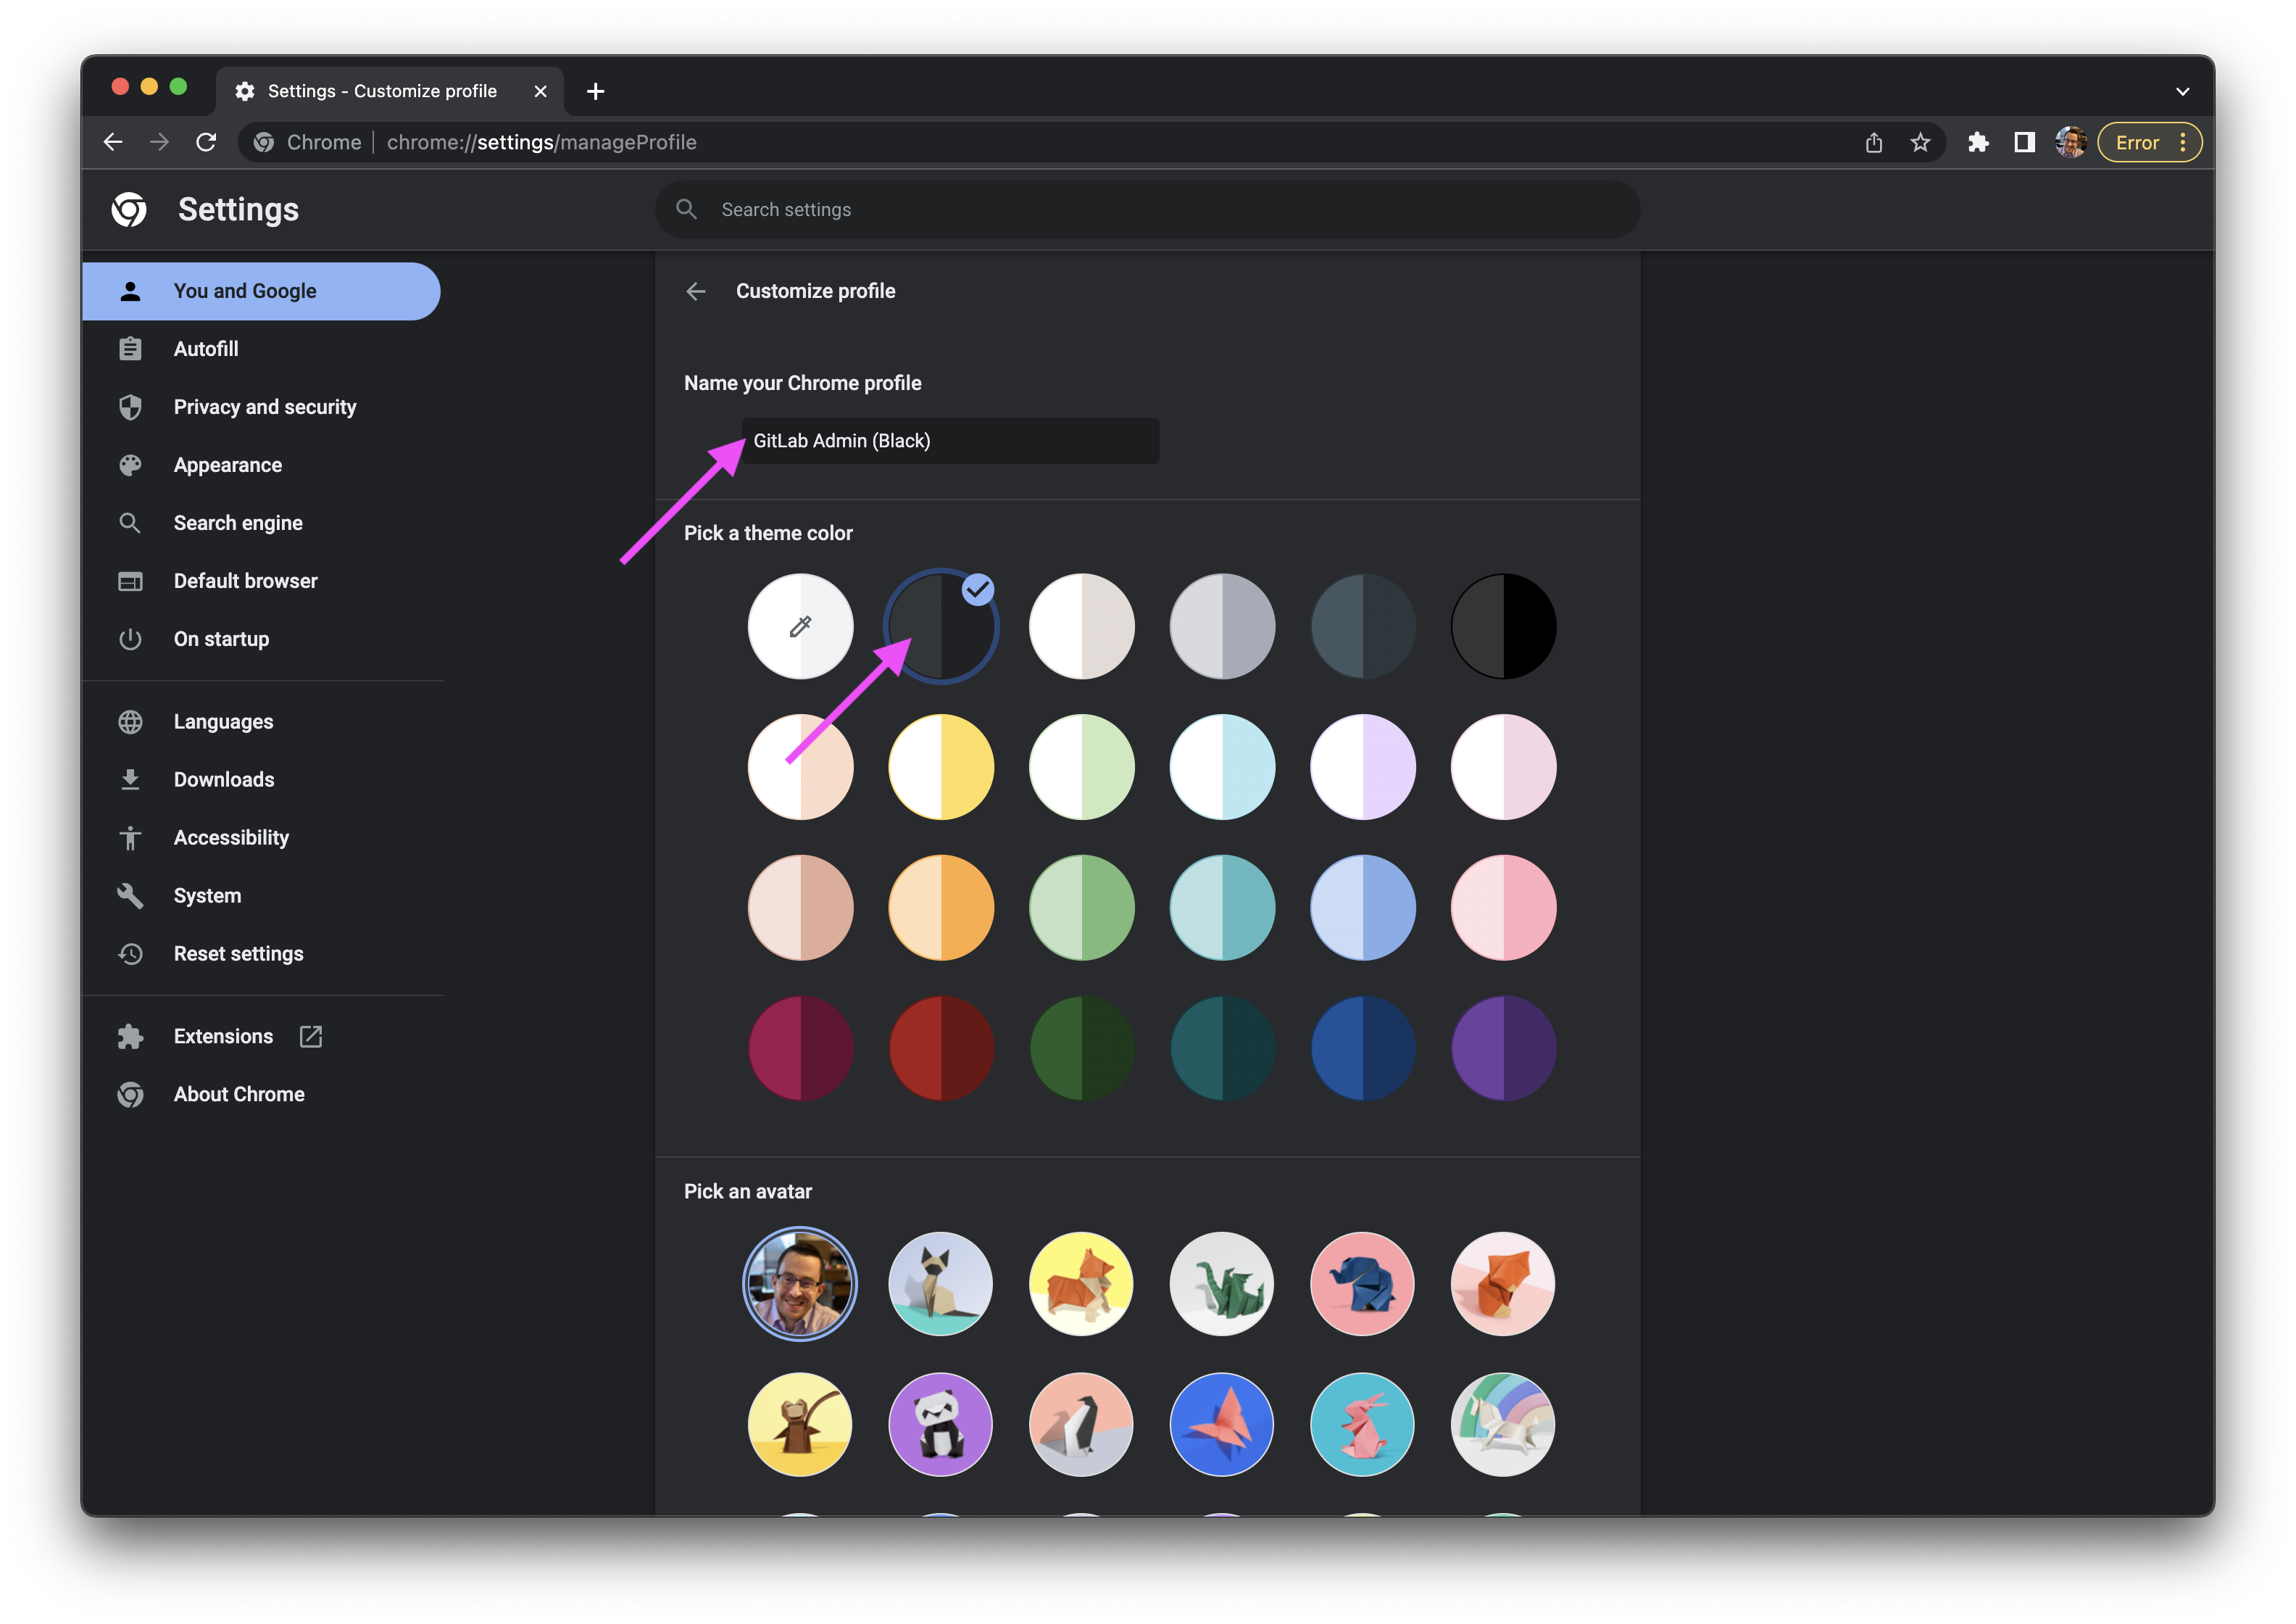Click the profile name text field

pos(950,442)
